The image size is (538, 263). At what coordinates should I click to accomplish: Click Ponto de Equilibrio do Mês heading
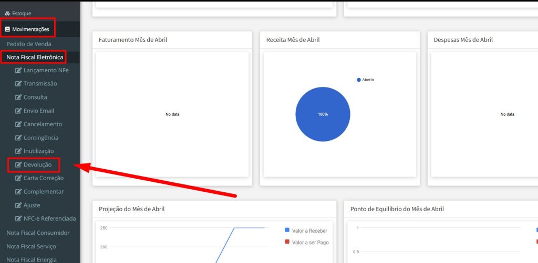pyautogui.click(x=397, y=209)
